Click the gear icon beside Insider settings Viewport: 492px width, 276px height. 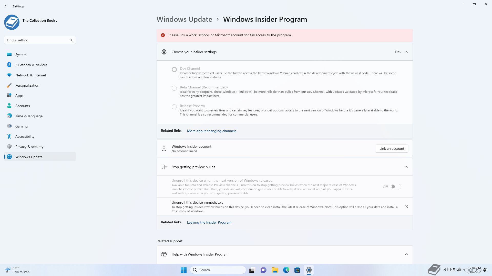164,52
